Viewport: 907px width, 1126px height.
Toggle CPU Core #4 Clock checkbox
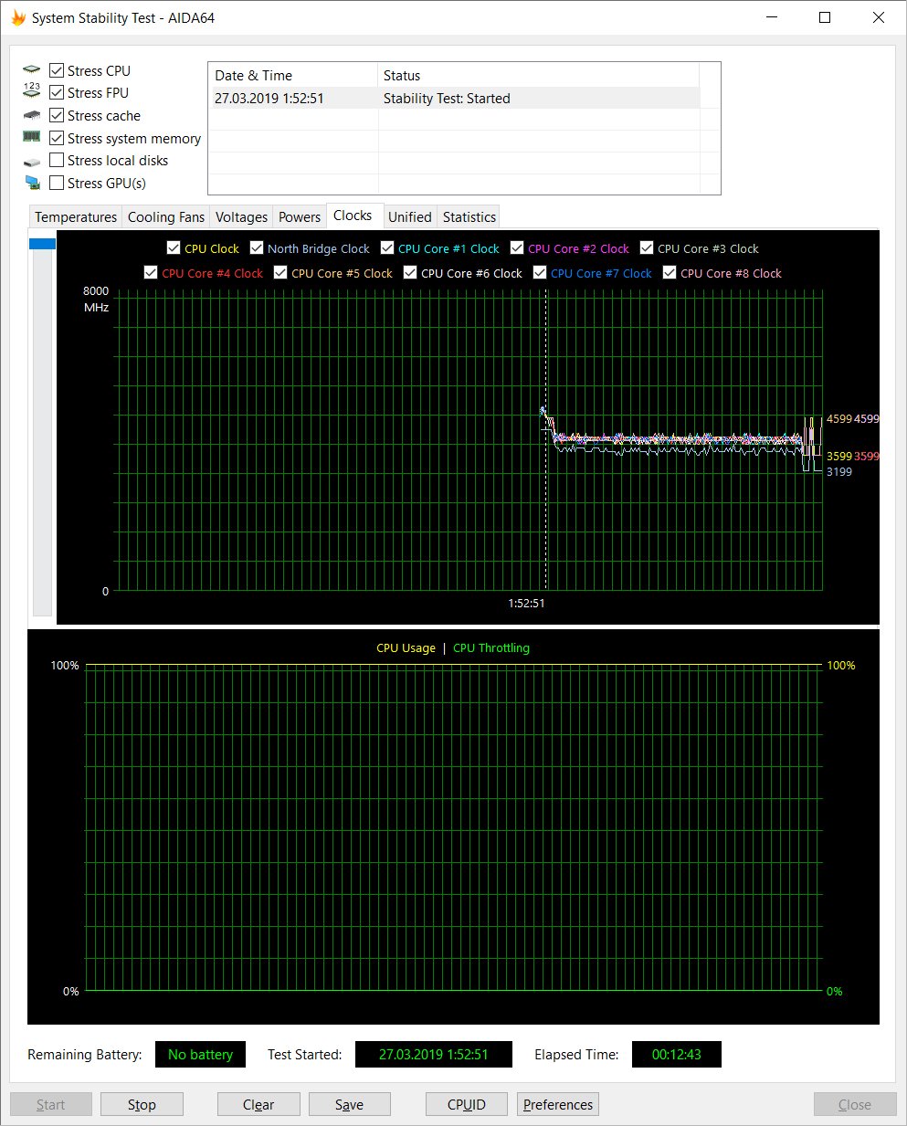[151, 273]
